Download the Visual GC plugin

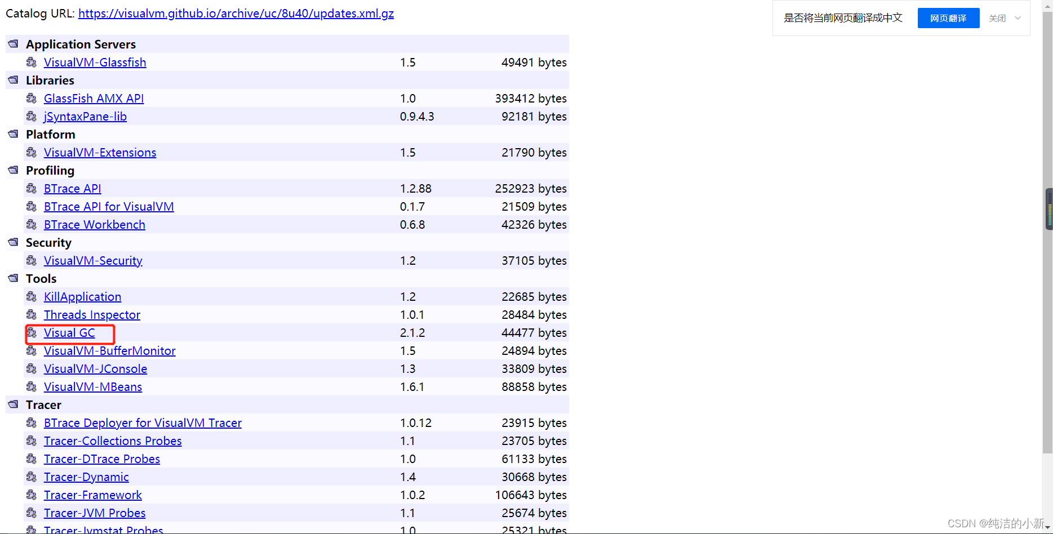pos(69,333)
